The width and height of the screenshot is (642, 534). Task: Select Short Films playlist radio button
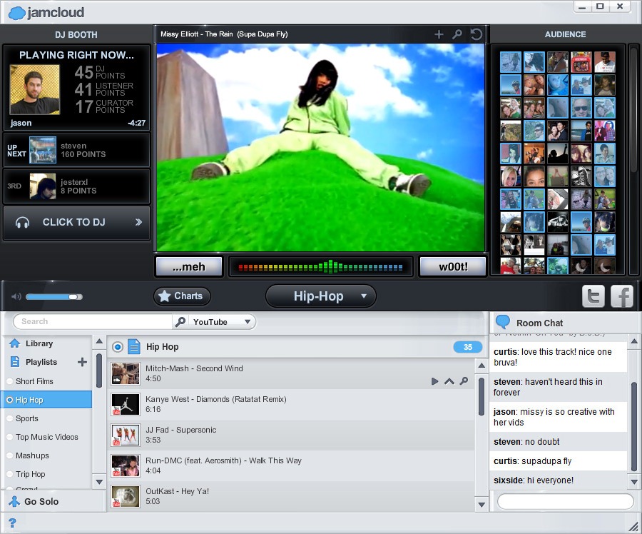[x=10, y=381]
